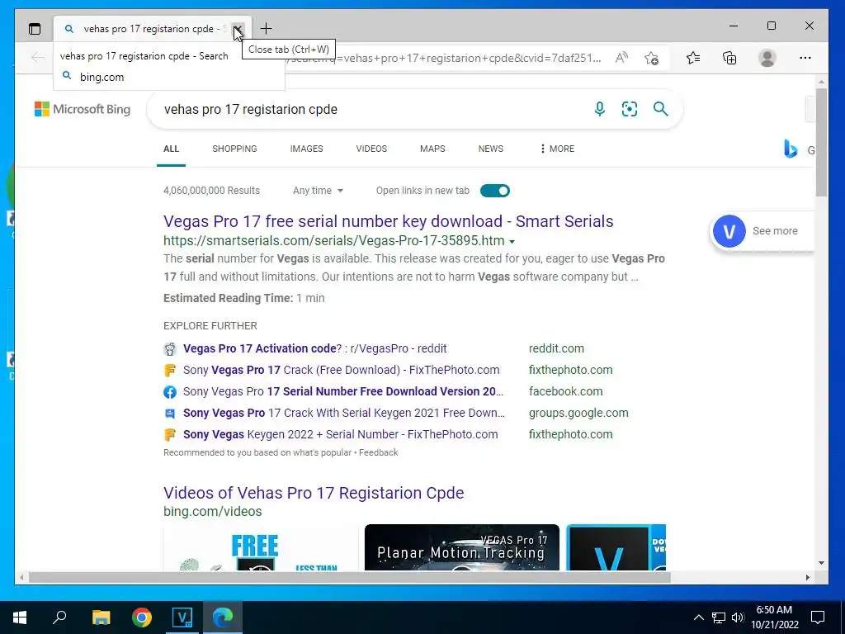
Task: Switch to Vegas Pro in the taskbar
Action: 182,617
